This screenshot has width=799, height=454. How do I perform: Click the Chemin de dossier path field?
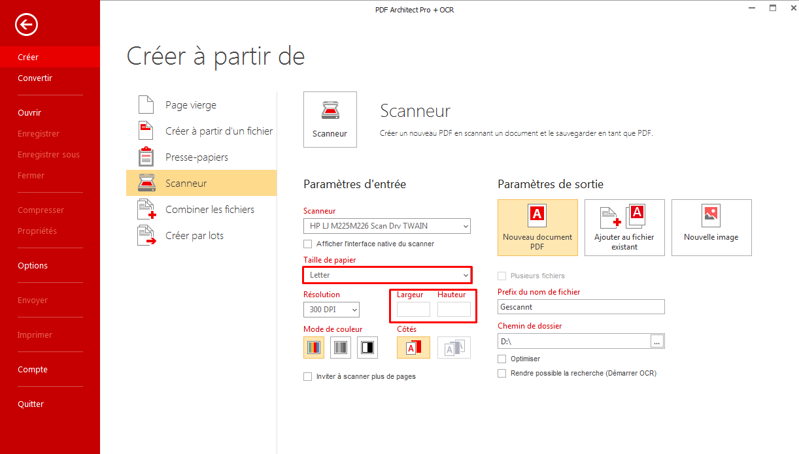[574, 341]
